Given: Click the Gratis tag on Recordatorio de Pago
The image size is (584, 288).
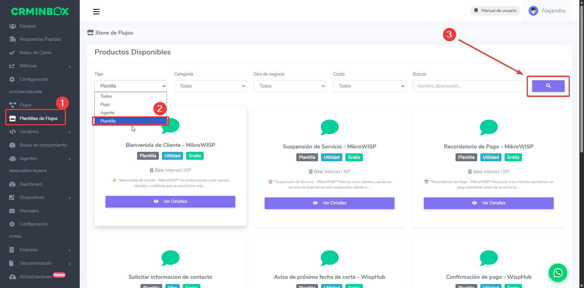Looking at the screenshot, I should pos(513,157).
